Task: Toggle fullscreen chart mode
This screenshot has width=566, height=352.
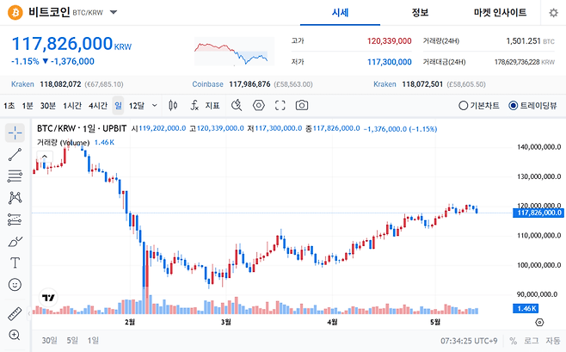Action: tap(280, 105)
